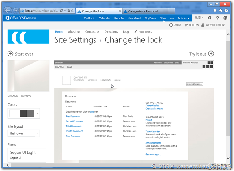Open Calendar in the Office 365 bar
Viewport: 234px width, 171px height.
pos(105,18)
